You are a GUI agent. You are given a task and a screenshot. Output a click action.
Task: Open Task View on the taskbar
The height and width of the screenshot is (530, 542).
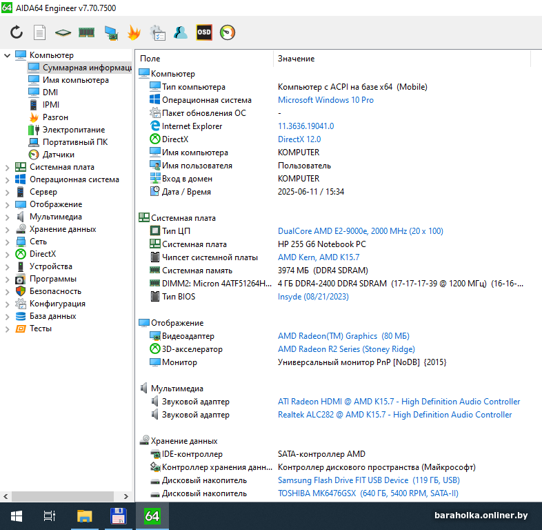point(50,516)
